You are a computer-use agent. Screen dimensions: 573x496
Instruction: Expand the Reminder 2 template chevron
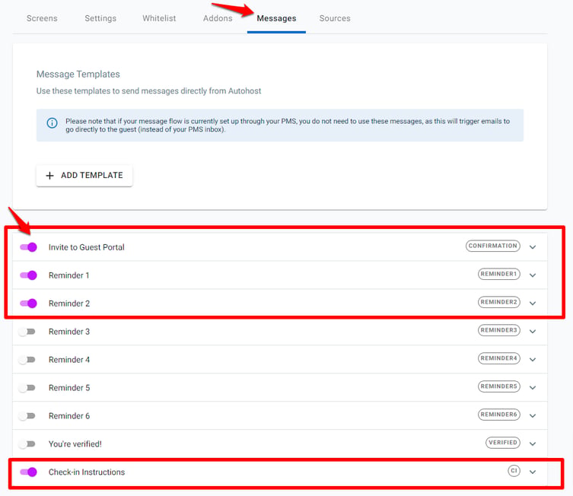[533, 304]
